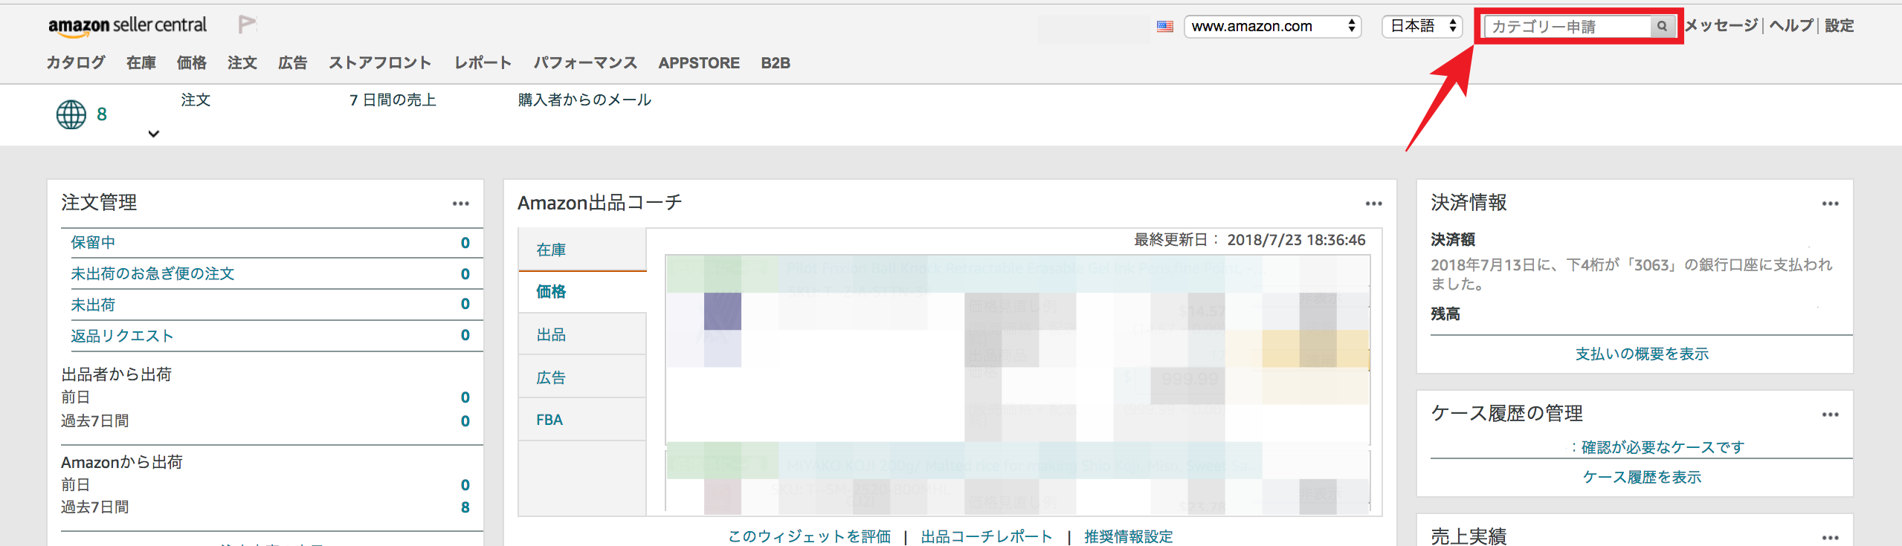Open the APPSTORE menu
The image size is (1902, 546).
[699, 63]
